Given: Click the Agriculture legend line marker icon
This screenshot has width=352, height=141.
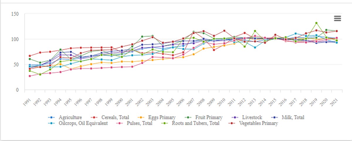Looking at the screenshot, I should coord(51,117).
